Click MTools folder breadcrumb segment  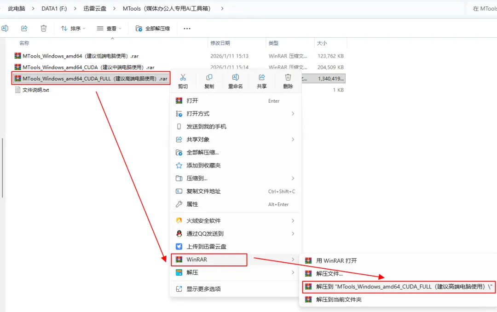click(167, 9)
